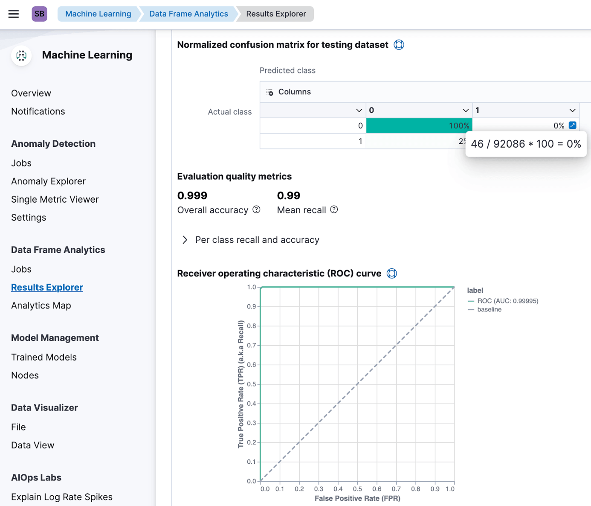This screenshot has height=506, width=591.
Task: Open the Columns selector
Action: click(x=289, y=92)
